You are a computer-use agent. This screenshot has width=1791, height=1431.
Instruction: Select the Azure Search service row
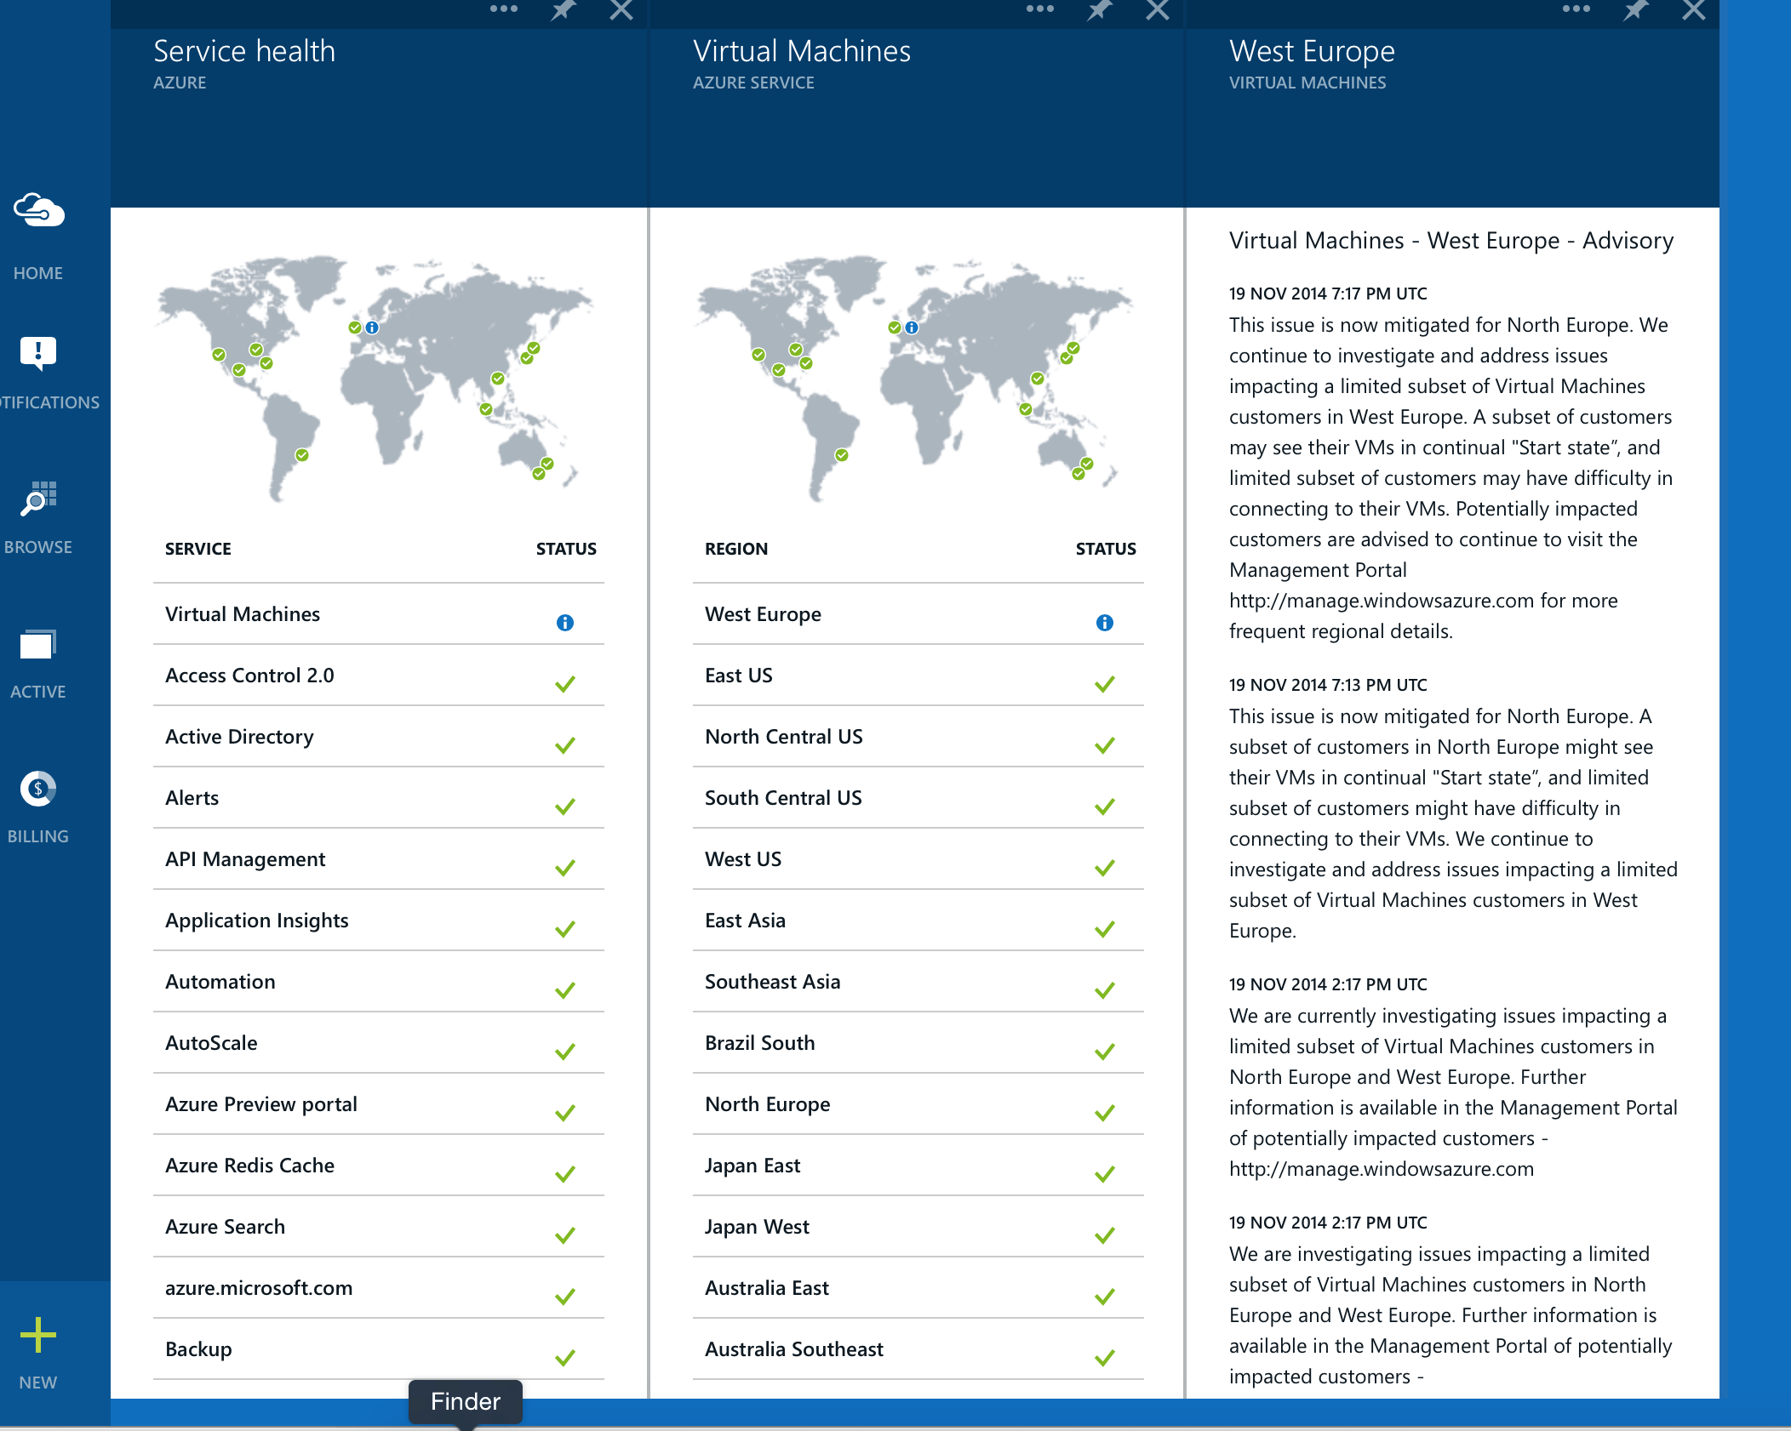(379, 1227)
